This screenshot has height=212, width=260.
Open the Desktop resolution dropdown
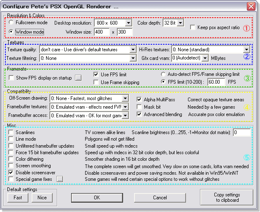click(x=128, y=23)
